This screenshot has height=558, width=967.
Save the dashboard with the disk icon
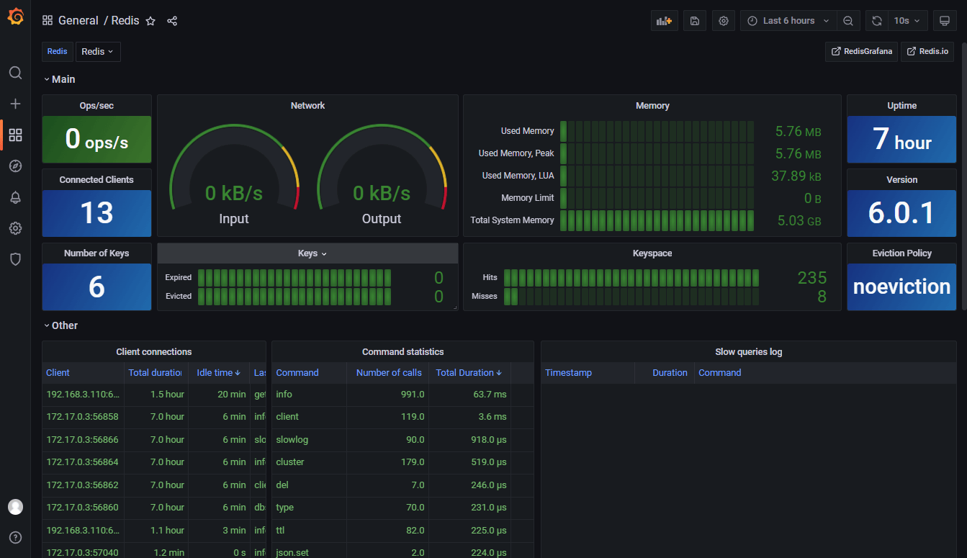[x=695, y=21]
